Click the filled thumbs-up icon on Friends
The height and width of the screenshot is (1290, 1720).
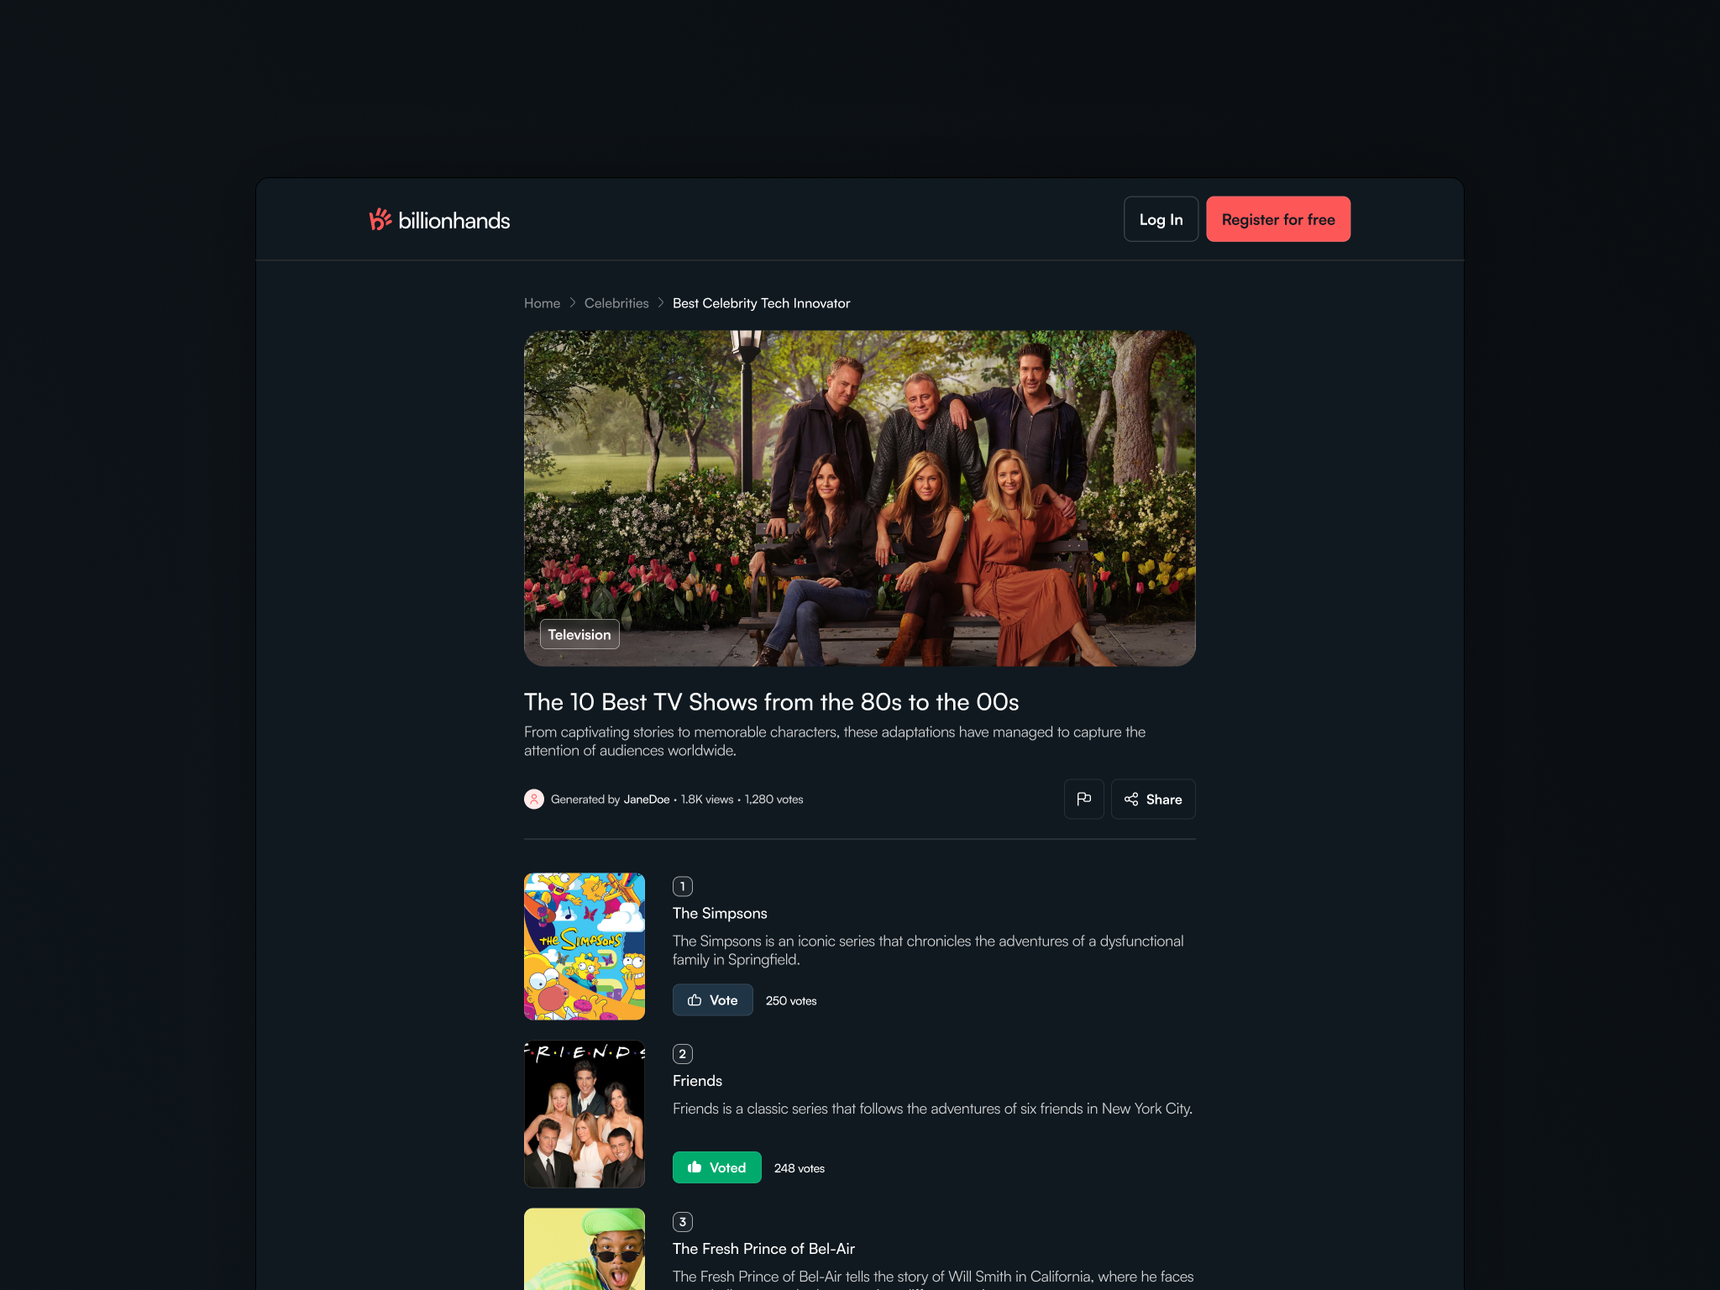pyautogui.click(x=695, y=1167)
